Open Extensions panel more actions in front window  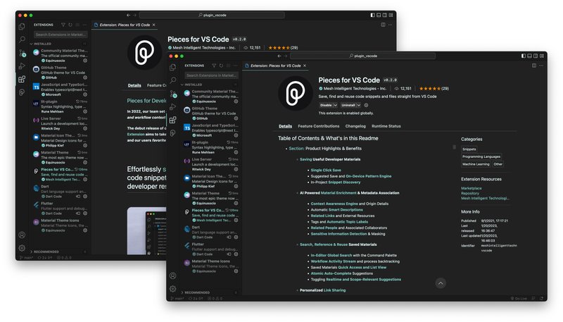pos(236,66)
